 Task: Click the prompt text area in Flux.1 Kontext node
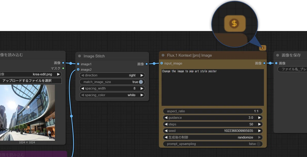pyautogui.click(x=213, y=87)
